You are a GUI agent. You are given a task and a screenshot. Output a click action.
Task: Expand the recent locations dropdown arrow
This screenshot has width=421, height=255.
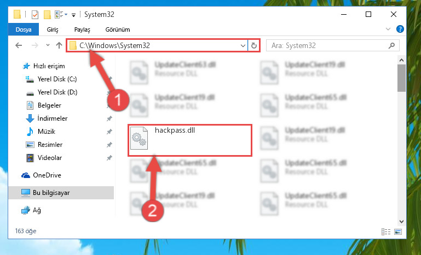pyautogui.click(x=48, y=45)
